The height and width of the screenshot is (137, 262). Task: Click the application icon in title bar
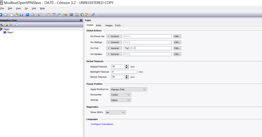coord(1,3)
